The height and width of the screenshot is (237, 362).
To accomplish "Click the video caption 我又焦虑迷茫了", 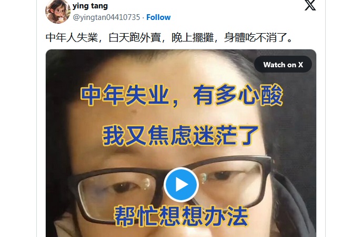I will pos(180,136).
